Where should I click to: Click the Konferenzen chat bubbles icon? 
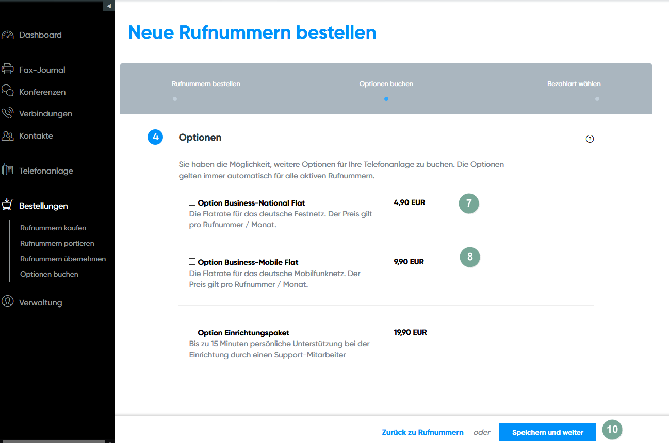pyautogui.click(x=7, y=91)
